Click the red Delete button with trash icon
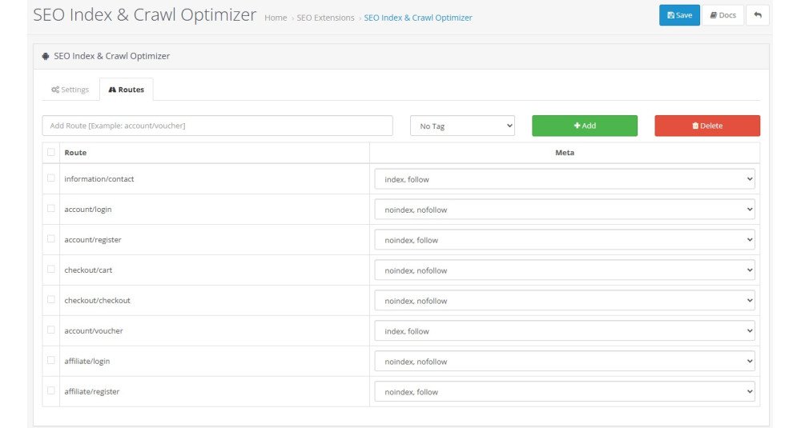This screenshot has width=801, height=428. point(707,126)
